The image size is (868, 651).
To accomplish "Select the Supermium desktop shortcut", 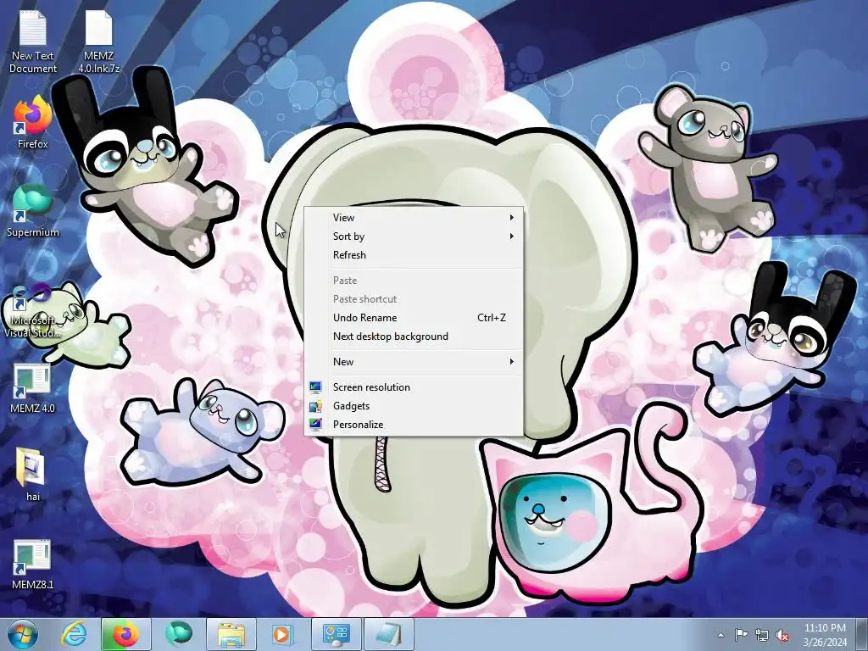I will [33, 211].
